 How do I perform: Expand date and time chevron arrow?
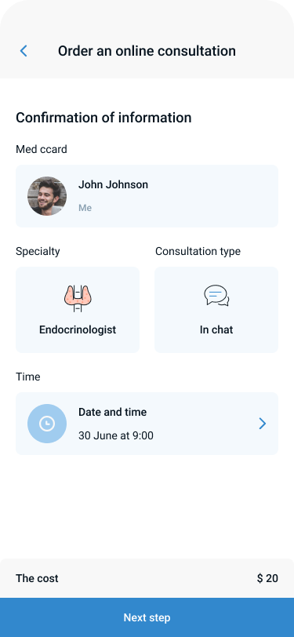(263, 424)
